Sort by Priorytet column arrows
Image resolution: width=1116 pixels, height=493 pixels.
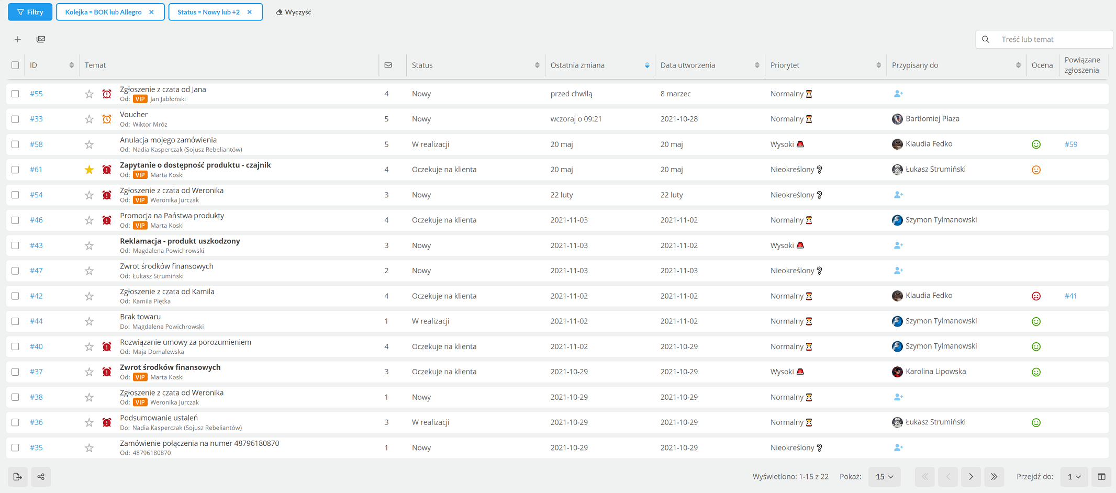878,65
